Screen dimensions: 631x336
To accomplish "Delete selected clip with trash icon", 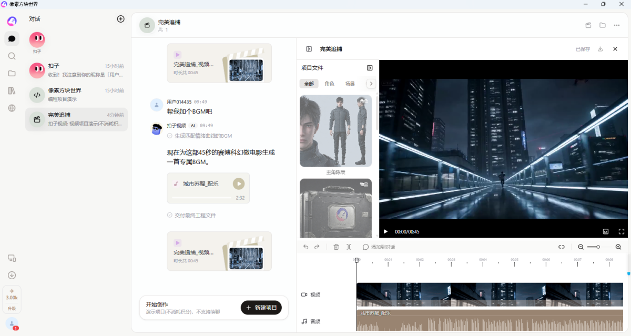I will click(336, 247).
